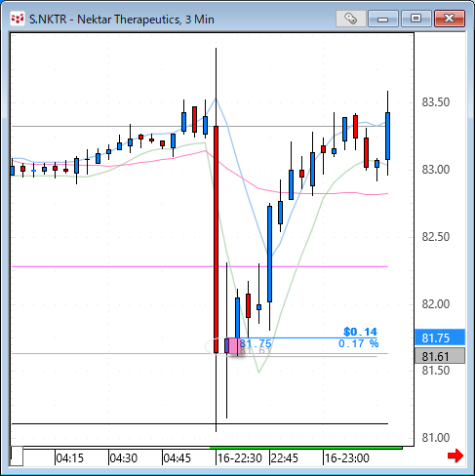Minimize the S.NKTR chart window
475x476 pixels.
382,19
